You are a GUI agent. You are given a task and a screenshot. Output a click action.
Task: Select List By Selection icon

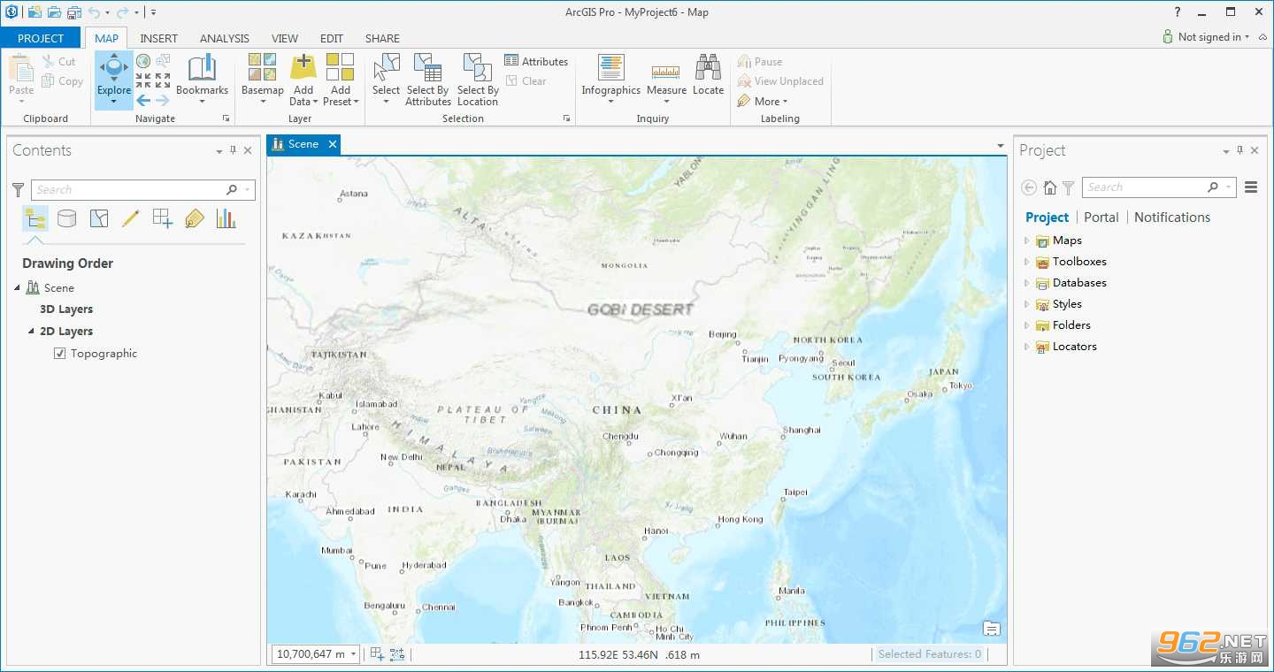(99, 218)
